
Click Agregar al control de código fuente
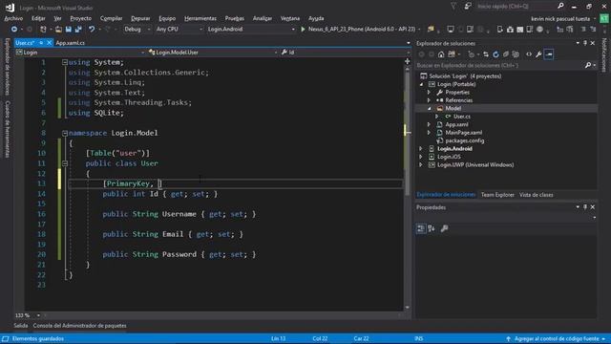(x=557, y=338)
